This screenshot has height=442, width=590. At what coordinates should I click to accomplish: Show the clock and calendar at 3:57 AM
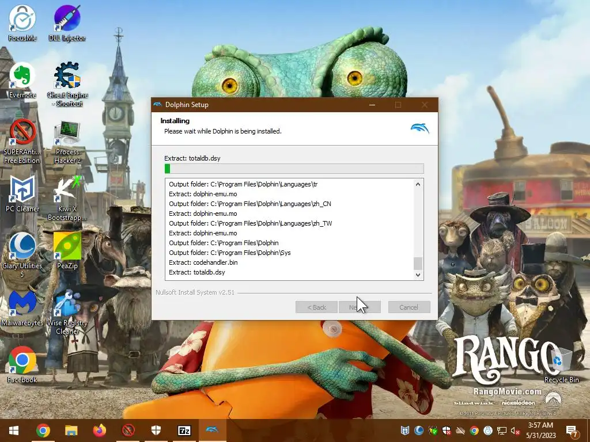[x=540, y=430]
